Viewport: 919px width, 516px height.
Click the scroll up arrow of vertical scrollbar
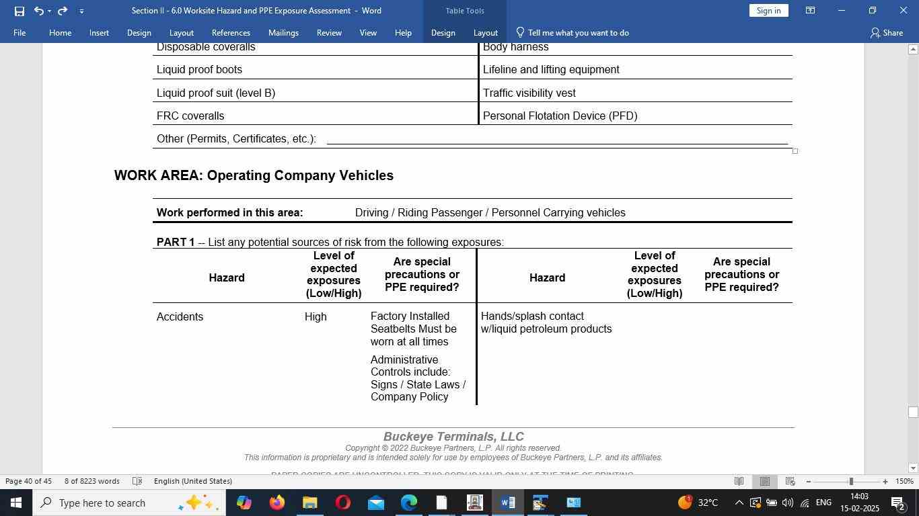point(913,49)
